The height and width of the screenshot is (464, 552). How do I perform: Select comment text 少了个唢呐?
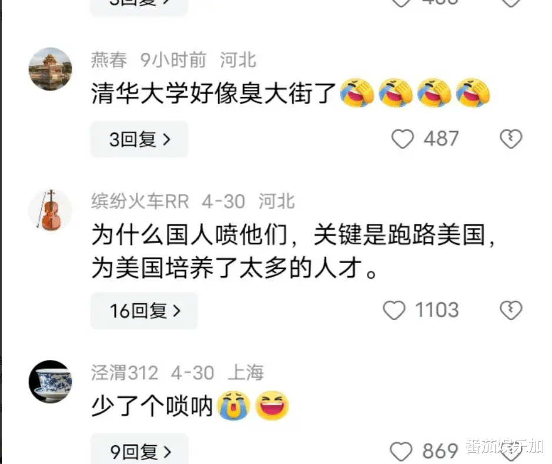152,406
